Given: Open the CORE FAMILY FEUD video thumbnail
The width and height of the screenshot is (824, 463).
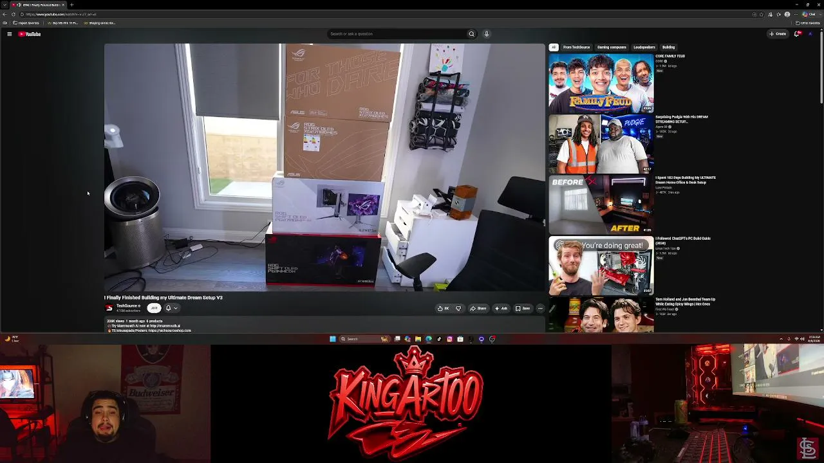Looking at the screenshot, I should (x=601, y=83).
